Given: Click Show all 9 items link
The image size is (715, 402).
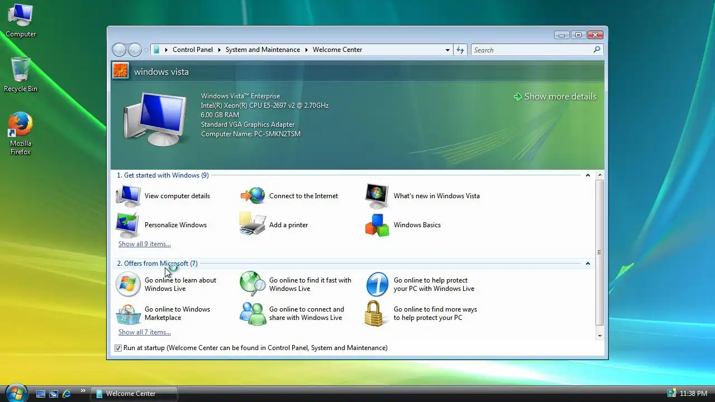Looking at the screenshot, I should pos(145,244).
